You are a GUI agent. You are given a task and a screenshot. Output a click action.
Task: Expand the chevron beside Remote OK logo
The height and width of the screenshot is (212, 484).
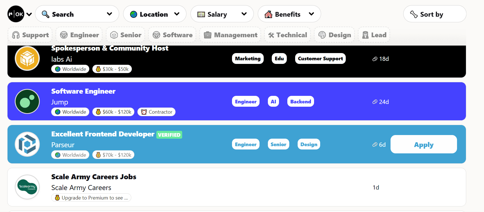29,14
